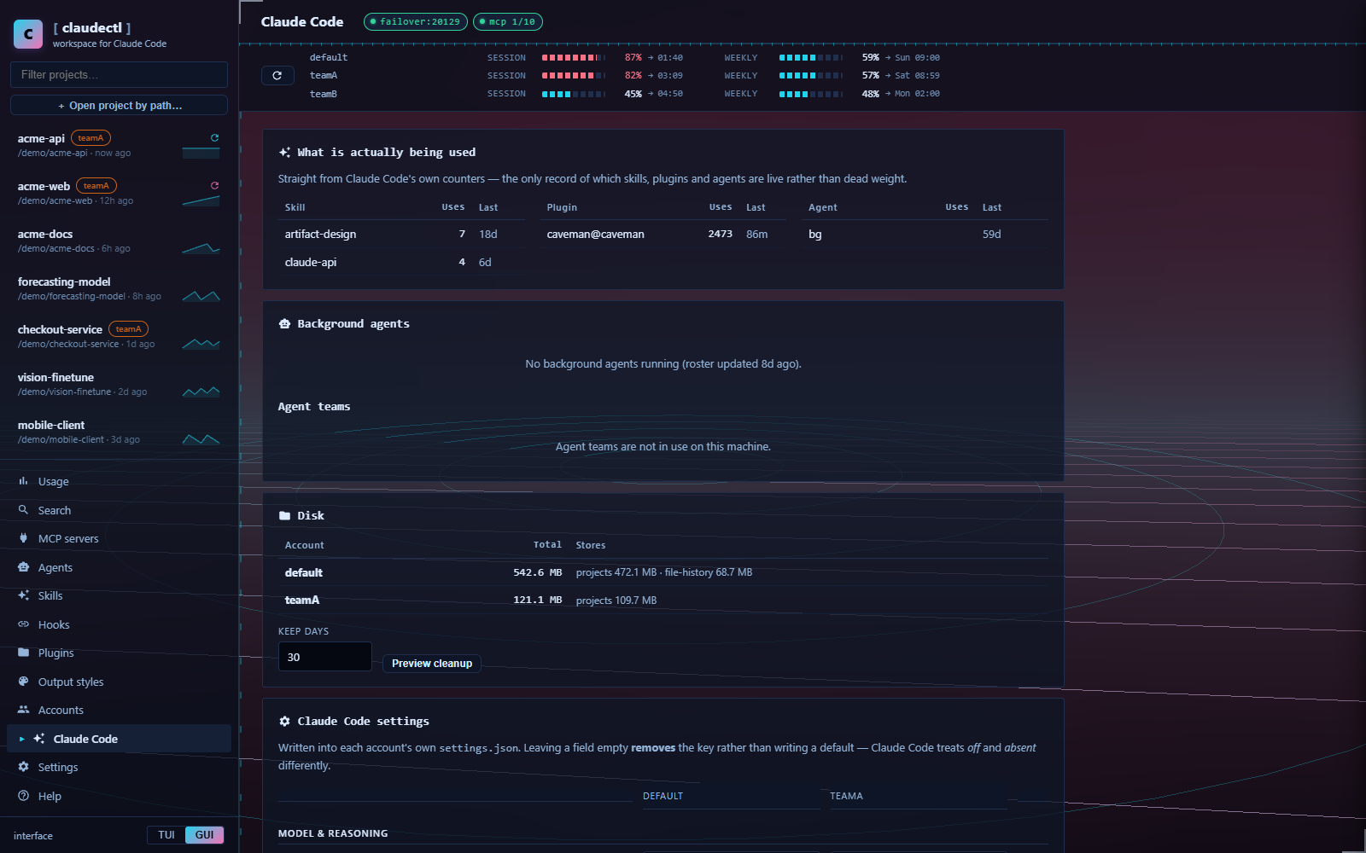Click the 542.6 MB total value

[x=538, y=572]
